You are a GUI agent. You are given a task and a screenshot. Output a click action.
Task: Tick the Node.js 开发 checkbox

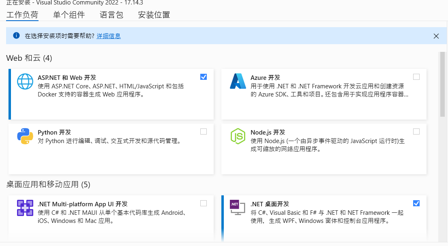pyautogui.click(x=416, y=131)
